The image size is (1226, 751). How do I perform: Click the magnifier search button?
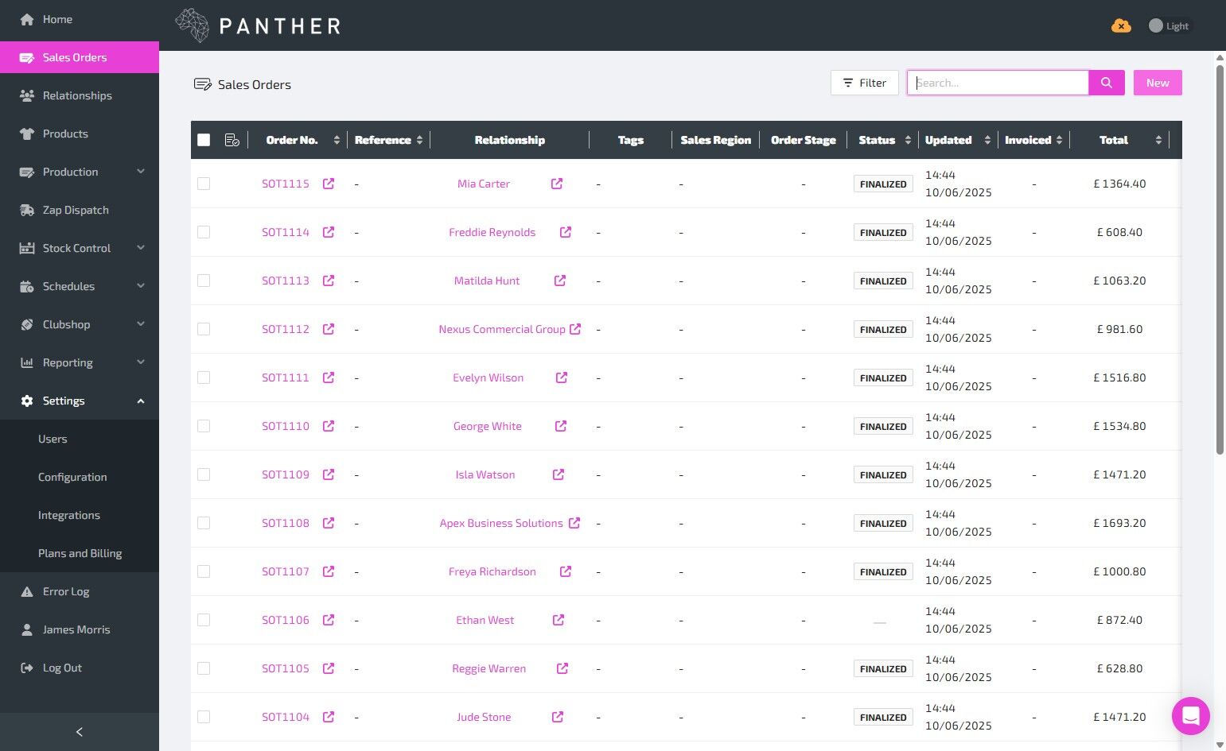pos(1107,83)
